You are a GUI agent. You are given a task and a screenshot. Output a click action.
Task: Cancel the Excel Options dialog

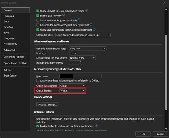click(x=160, y=134)
